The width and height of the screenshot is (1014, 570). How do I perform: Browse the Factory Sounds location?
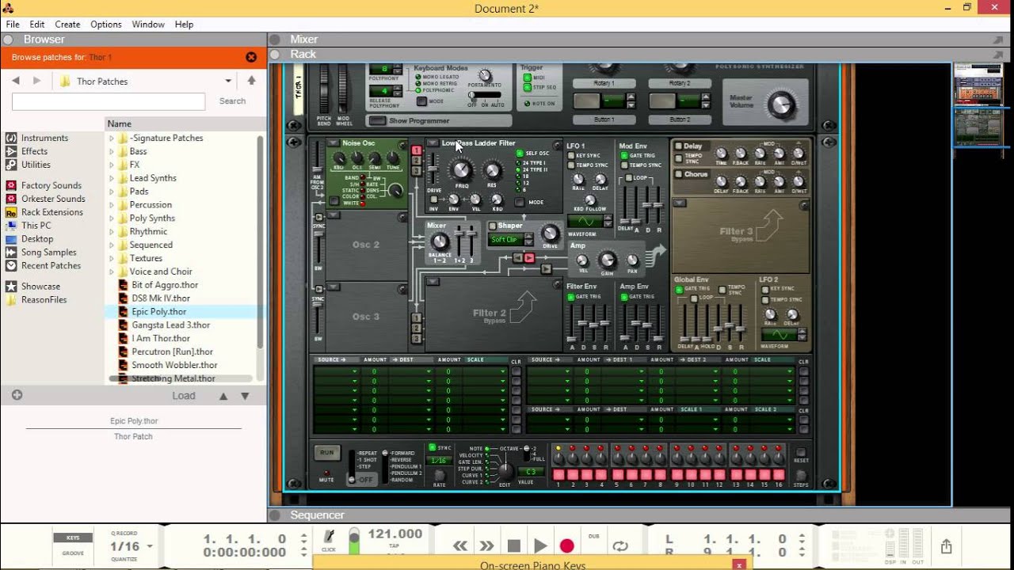[44, 185]
